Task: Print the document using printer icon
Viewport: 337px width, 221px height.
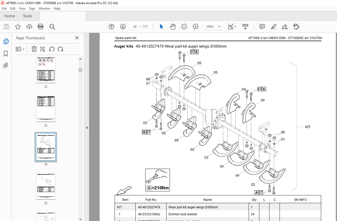Action: pos(41,27)
